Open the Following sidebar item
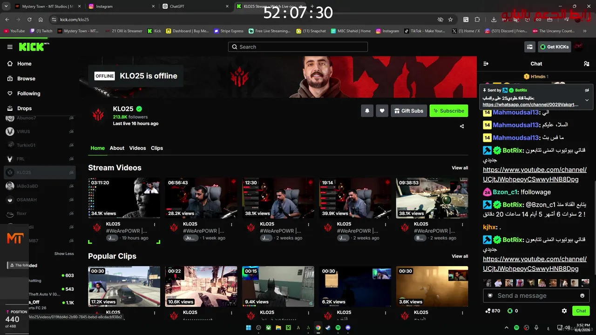 click(x=28, y=94)
